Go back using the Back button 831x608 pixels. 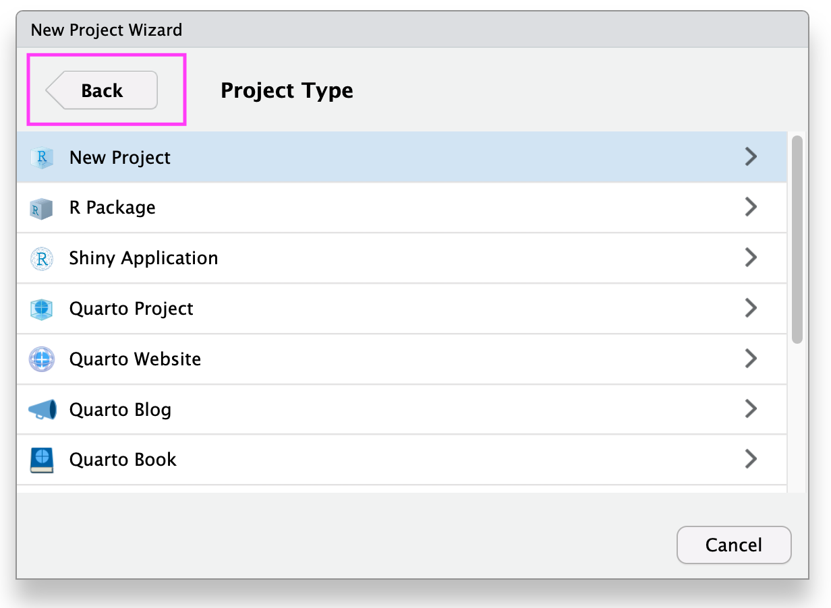(102, 90)
